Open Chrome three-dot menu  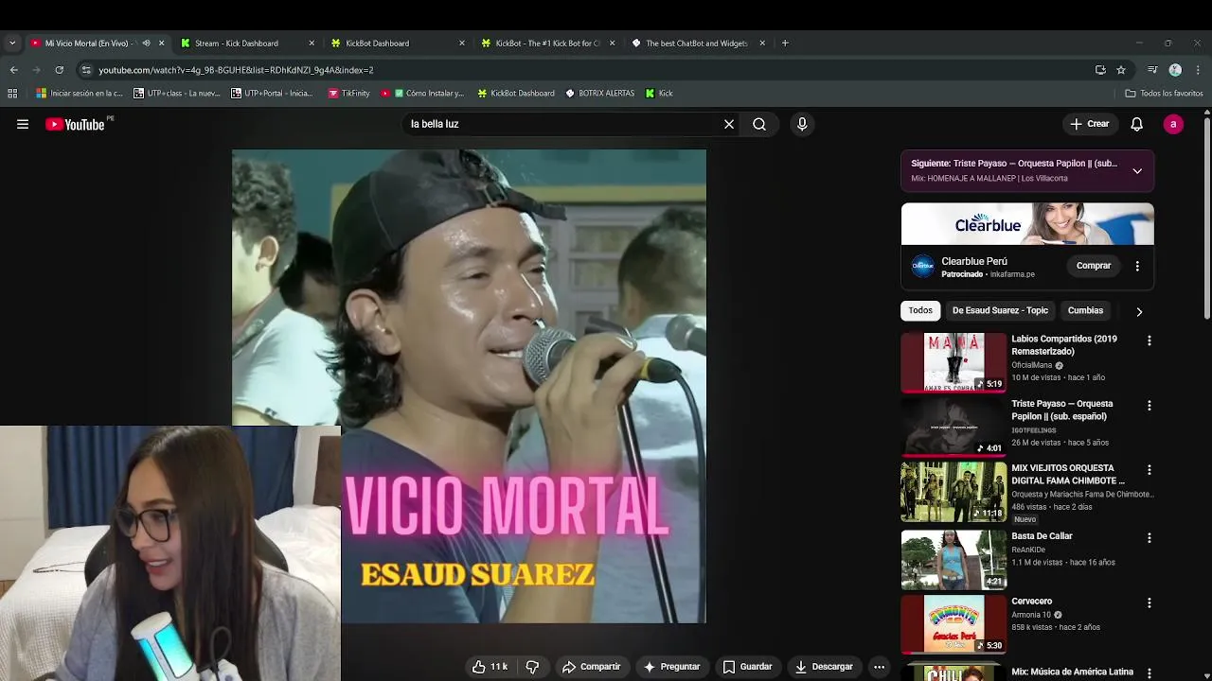coord(1198,70)
